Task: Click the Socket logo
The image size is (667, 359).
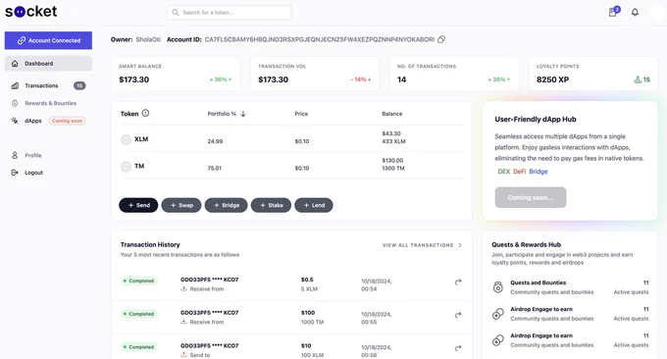Action: coord(31,12)
